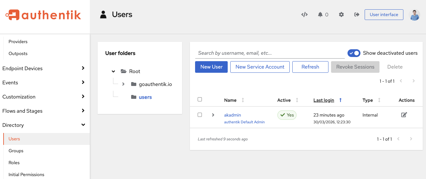Expand the akadmin row details
This screenshot has height=179, width=426.
pyautogui.click(x=213, y=115)
